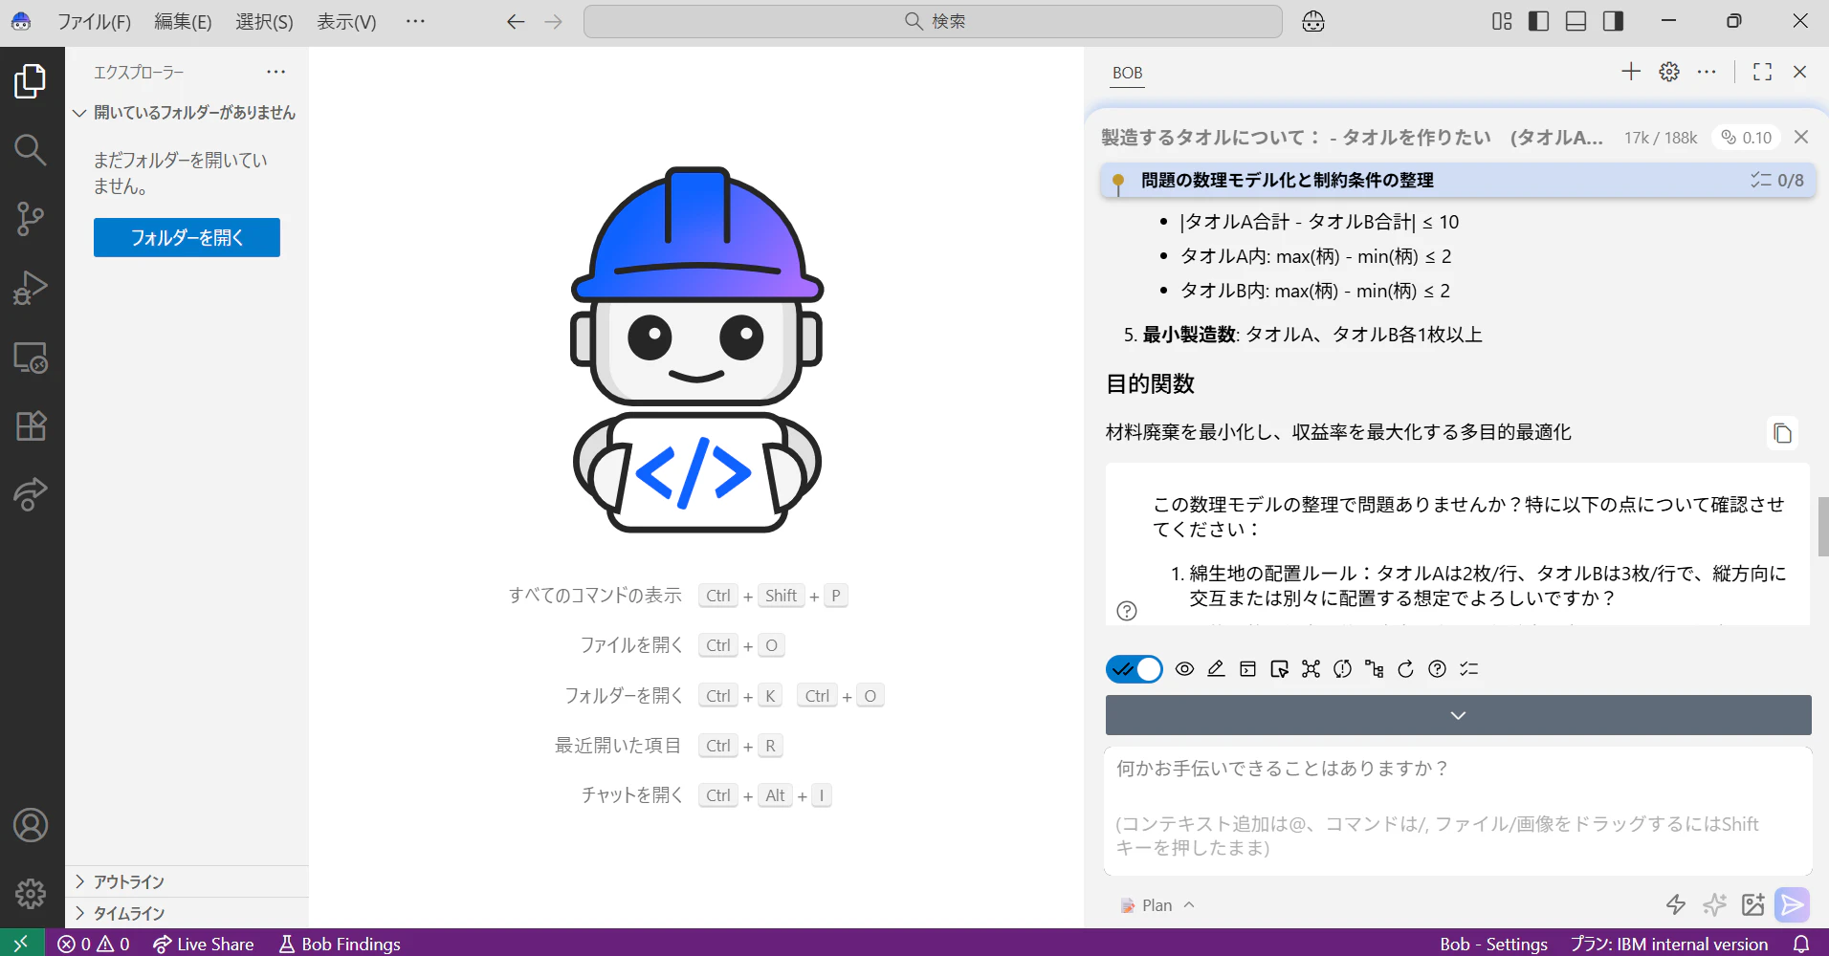Open Bob Findings in status bar
1829x956 pixels.
pyautogui.click(x=340, y=944)
